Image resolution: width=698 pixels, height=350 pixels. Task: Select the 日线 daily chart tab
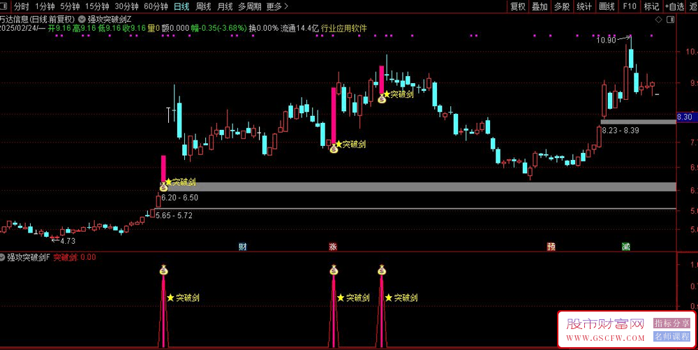pyautogui.click(x=181, y=6)
